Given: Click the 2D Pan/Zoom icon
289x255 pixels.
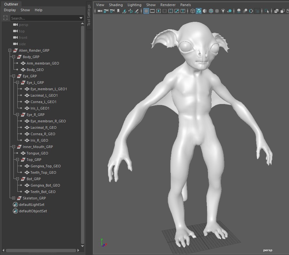Looking at the screenshot, I should click(x=131, y=11).
